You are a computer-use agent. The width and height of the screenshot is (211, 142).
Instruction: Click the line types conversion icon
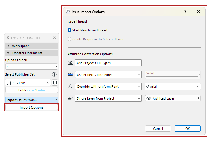coord(70,74)
